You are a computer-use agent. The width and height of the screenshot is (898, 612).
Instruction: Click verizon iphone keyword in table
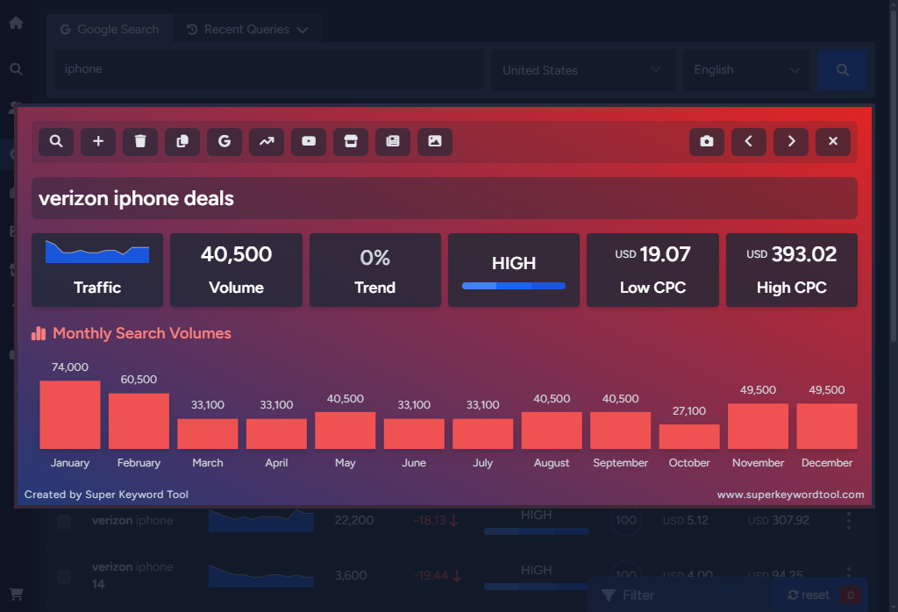pos(132,521)
